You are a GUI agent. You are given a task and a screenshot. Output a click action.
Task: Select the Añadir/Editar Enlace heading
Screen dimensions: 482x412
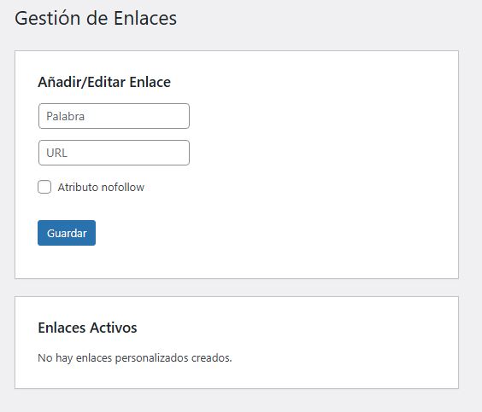click(104, 82)
